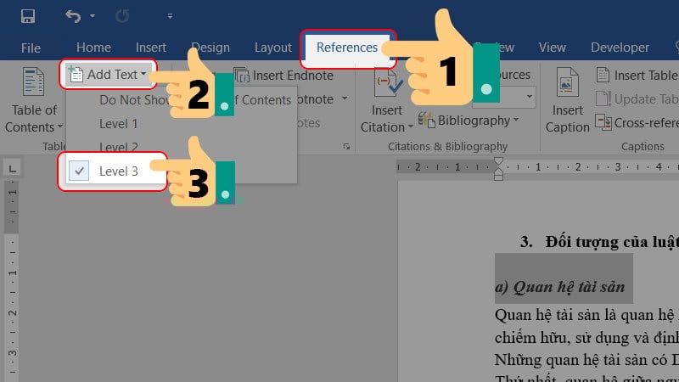Expand the Bibliography dropdown arrow
The width and height of the screenshot is (679, 382).
516,119
